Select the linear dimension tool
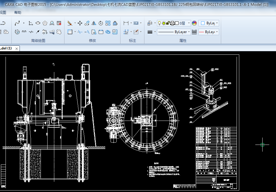This screenshot has height=192, width=276. 126,23
